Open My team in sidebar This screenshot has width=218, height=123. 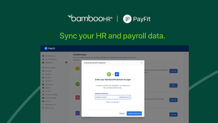pyautogui.click(x=48, y=91)
